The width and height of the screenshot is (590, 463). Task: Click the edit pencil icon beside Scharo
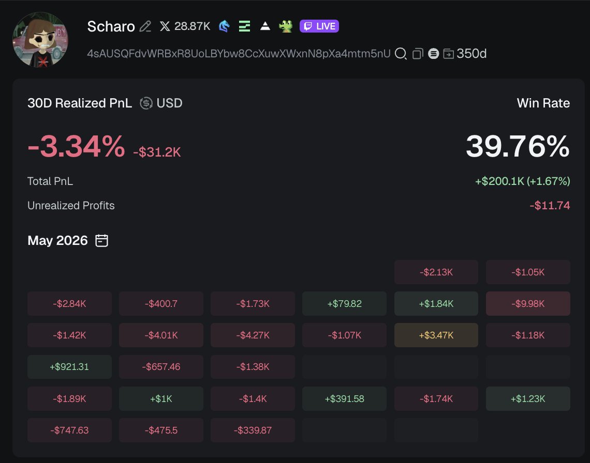145,26
